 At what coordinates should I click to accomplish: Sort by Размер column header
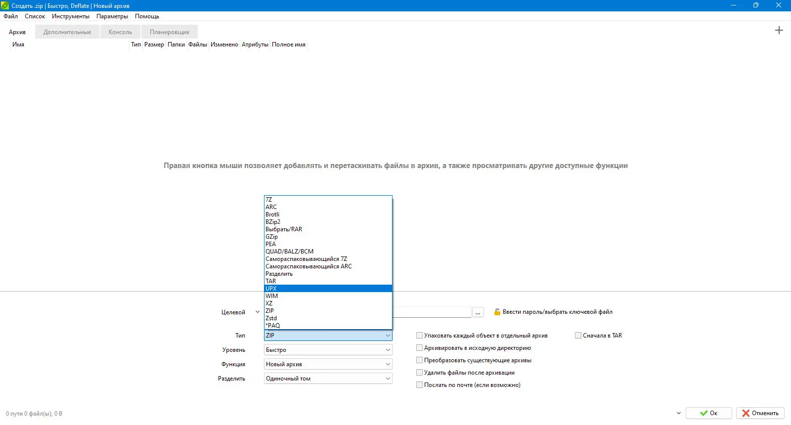coord(154,44)
